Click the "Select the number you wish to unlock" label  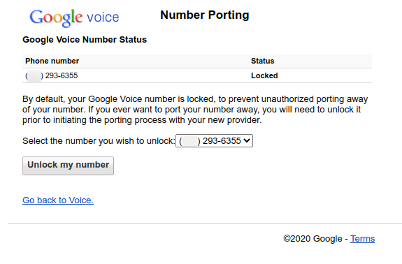coord(99,141)
